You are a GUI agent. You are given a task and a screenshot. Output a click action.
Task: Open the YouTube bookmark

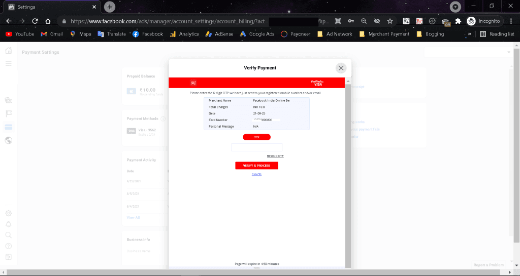pos(20,34)
